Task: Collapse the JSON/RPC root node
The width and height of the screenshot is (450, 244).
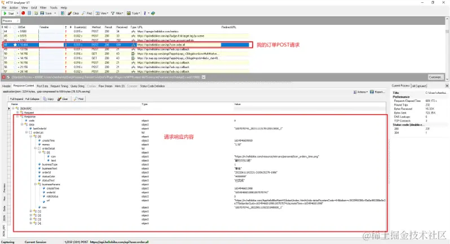Action: coord(13,108)
